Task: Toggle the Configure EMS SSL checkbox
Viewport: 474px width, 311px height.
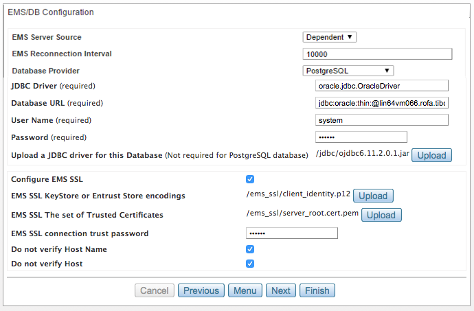Action: pos(250,180)
